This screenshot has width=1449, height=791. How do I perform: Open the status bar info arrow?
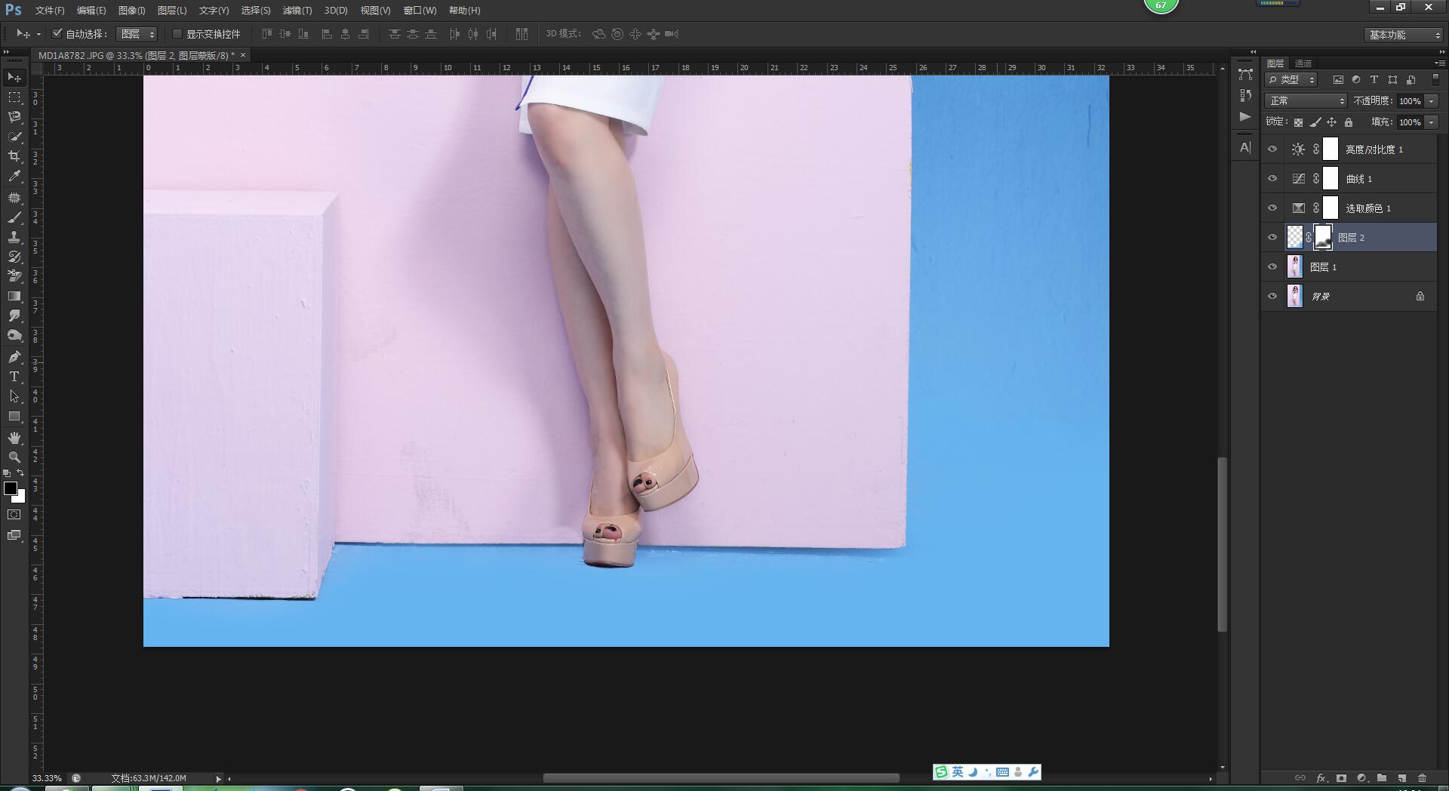tap(218, 778)
